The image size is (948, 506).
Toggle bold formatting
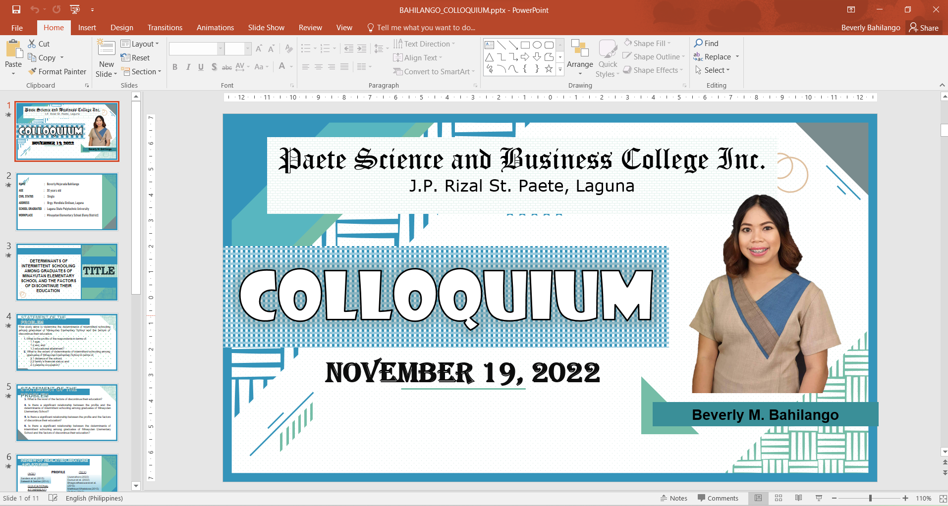click(175, 67)
